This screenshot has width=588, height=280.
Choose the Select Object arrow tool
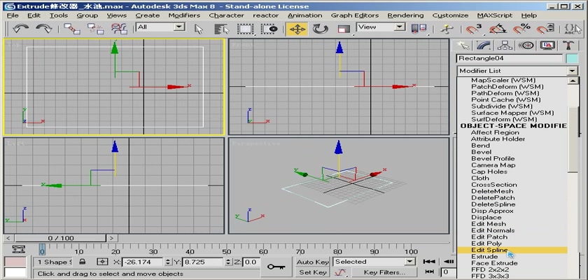(x=199, y=29)
